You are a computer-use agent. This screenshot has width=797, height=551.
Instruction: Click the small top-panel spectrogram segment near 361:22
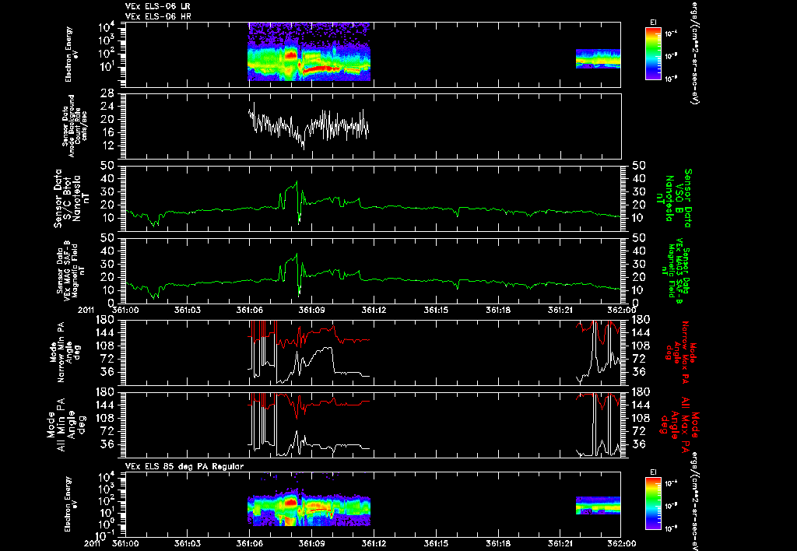[x=598, y=59]
